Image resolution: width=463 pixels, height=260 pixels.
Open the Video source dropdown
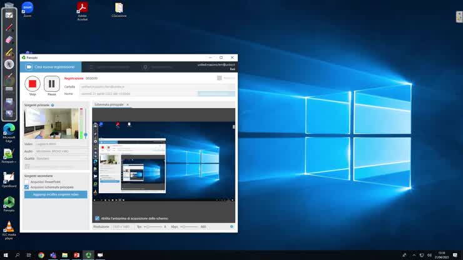(x=61, y=144)
